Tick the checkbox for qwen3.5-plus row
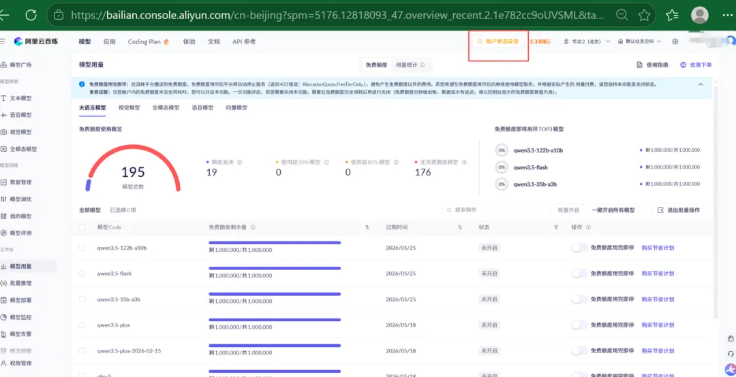Image resolution: width=736 pixels, height=377 pixels. pos(82,325)
